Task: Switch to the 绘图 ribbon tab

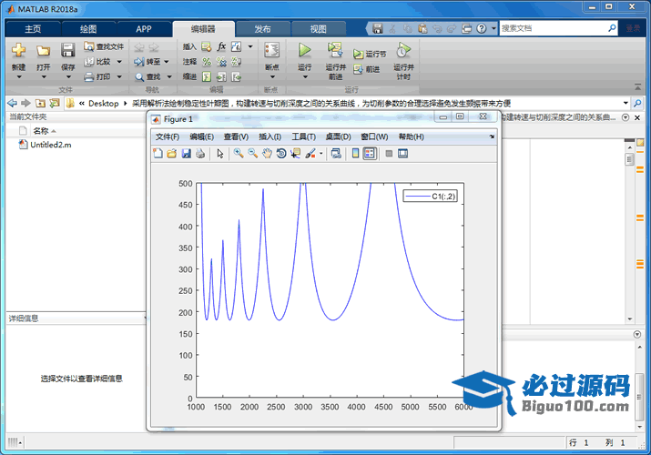Action: point(86,28)
